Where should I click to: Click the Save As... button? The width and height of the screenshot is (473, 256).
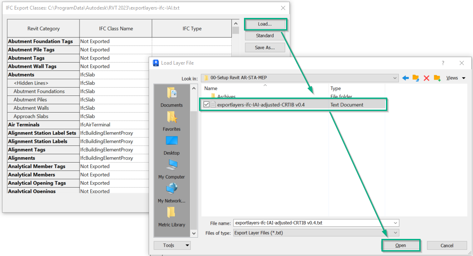[x=265, y=48]
